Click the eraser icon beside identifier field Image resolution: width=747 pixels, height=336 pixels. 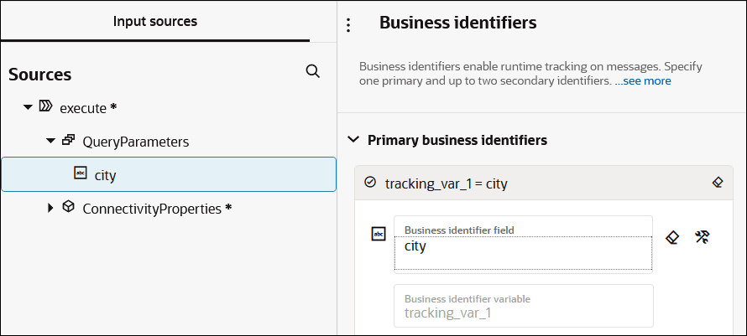(x=672, y=237)
